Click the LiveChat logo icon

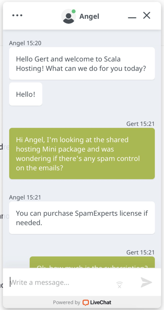pos(85,302)
